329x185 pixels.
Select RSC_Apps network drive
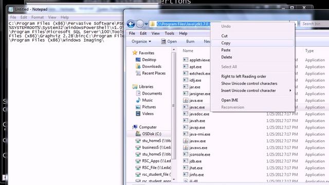156,161
